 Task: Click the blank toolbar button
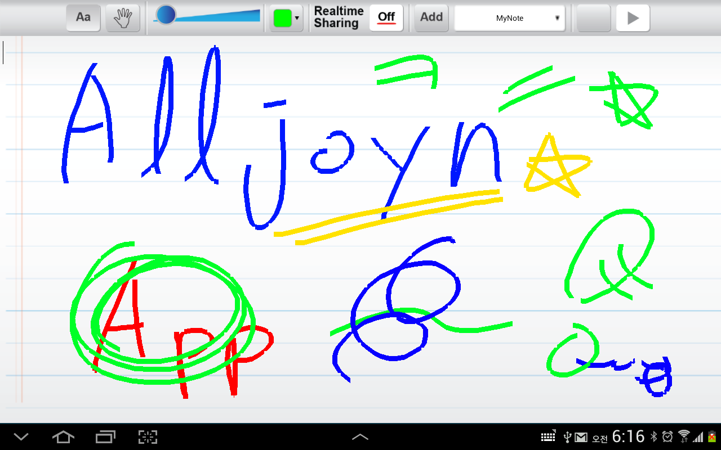click(594, 18)
